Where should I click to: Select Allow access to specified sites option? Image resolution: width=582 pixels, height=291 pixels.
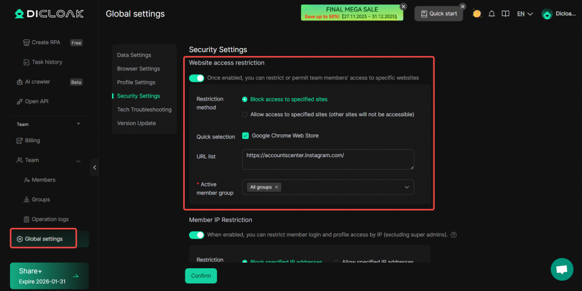(x=245, y=115)
